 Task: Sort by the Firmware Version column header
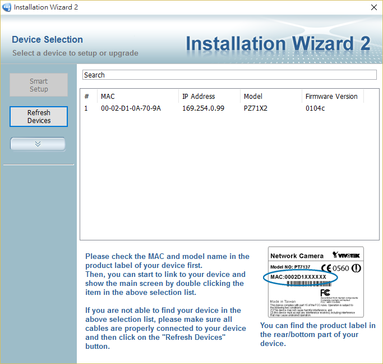tap(333, 97)
